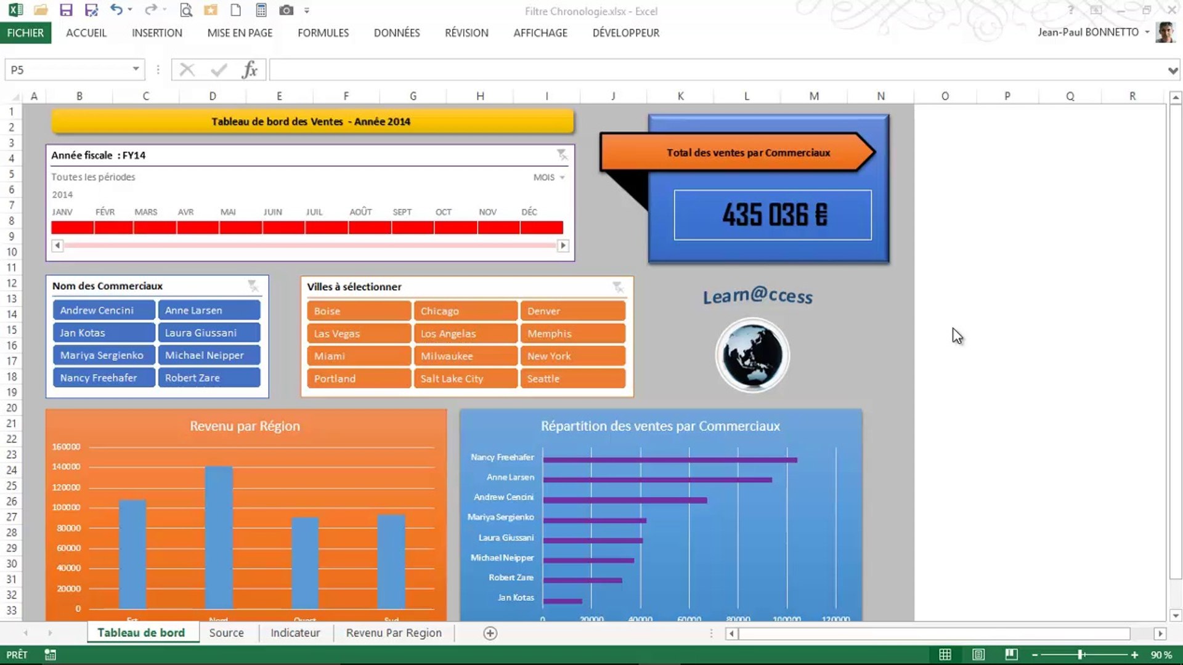Expand the Name Box dropdown

pos(136,70)
